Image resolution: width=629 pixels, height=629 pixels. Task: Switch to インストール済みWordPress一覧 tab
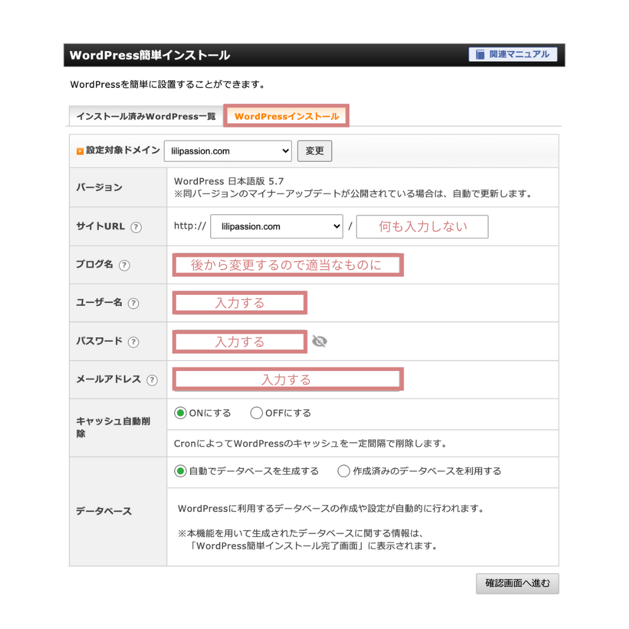(x=146, y=116)
